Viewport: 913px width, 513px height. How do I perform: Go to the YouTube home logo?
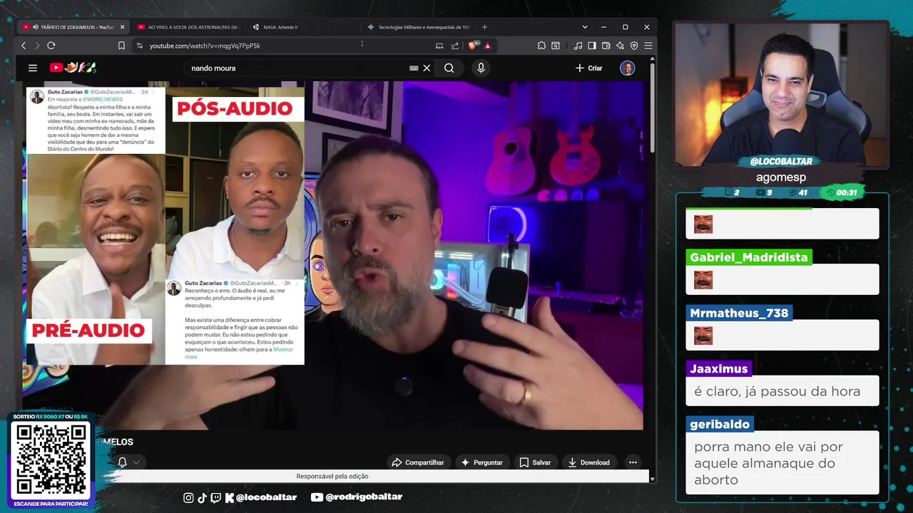[73, 68]
